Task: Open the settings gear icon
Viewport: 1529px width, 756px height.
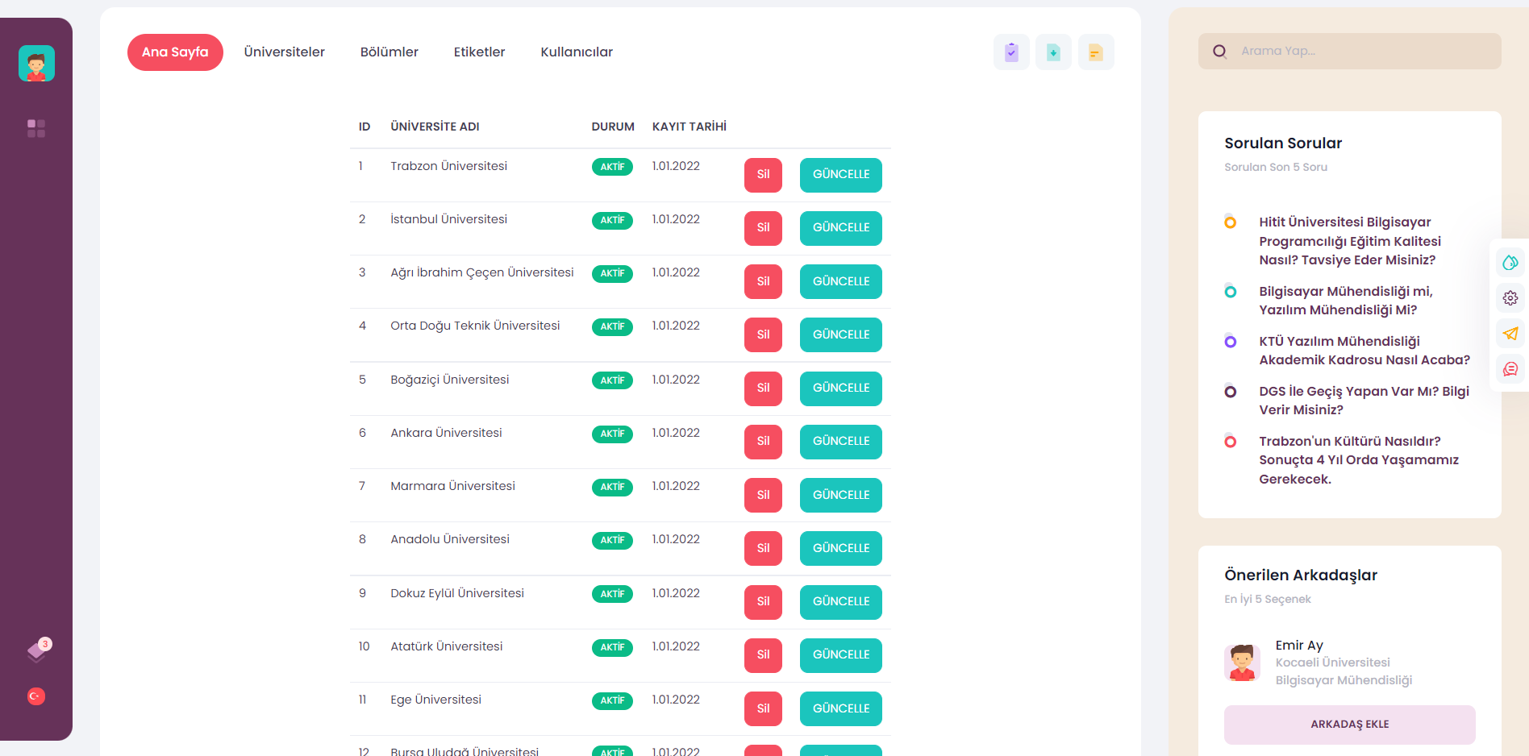Action: pyautogui.click(x=1510, y=297)
